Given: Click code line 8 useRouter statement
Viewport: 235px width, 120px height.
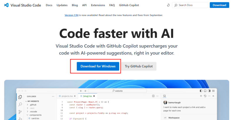Looking at the screenshot, I should (85, 105).
